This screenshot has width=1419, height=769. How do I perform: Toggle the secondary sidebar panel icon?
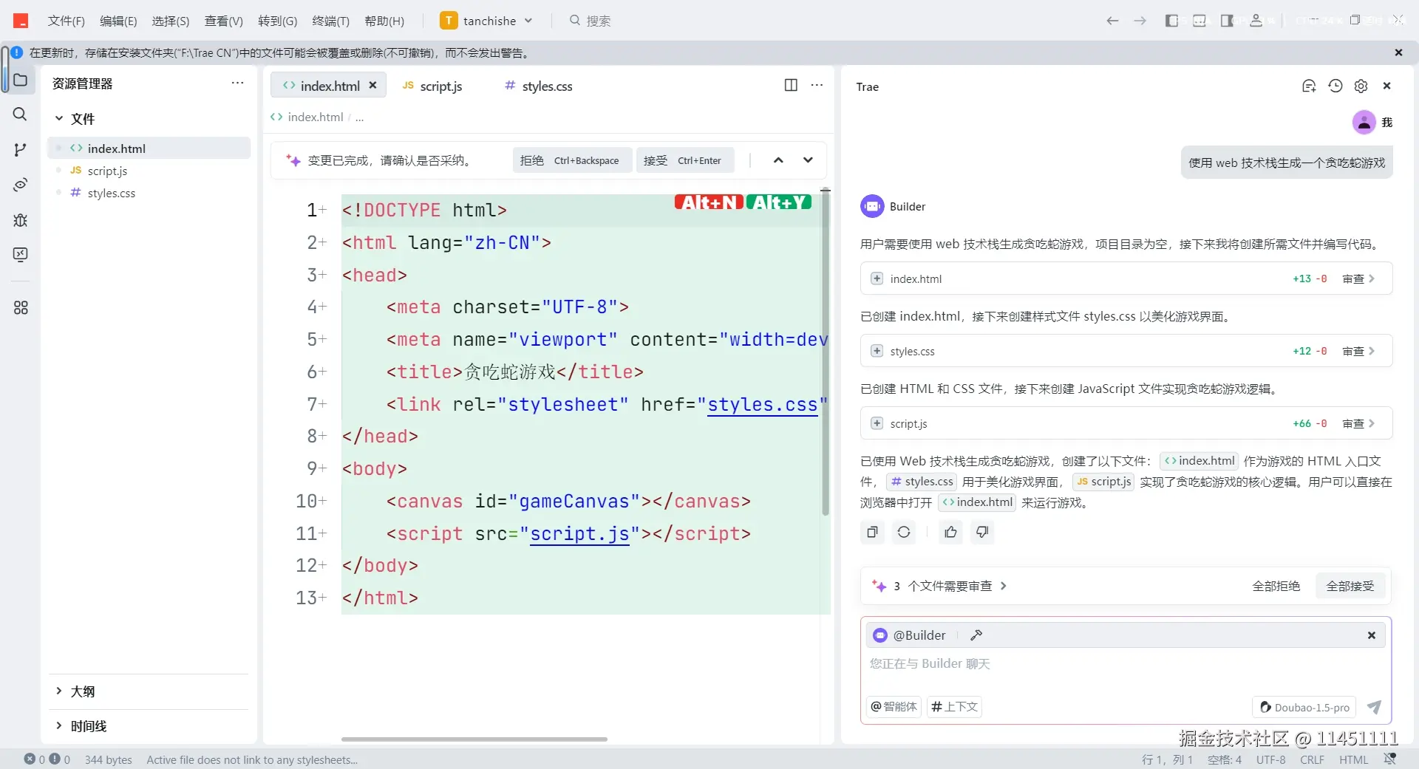1227,21
